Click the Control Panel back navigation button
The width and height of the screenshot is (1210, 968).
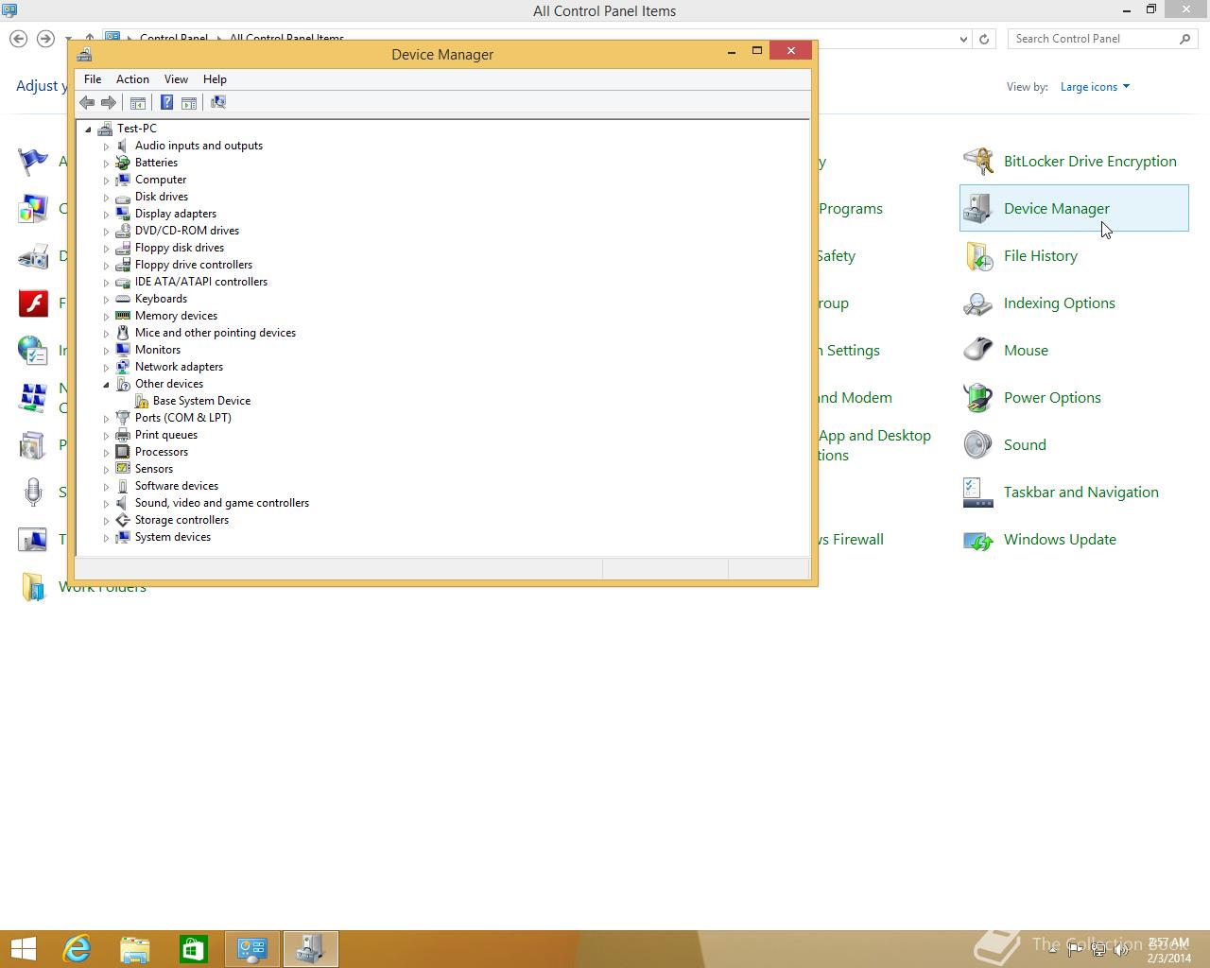click(19, 39)
